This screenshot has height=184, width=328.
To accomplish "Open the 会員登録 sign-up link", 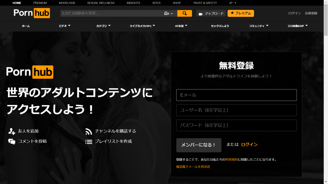I will point(311,13).
